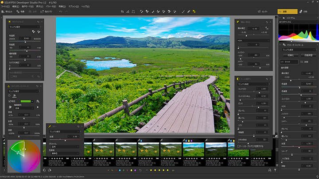The width and height of the screenshot is (319, 179).
Task: Click the green color swatch in Fine Color Controller
Action: click(25, 101)
